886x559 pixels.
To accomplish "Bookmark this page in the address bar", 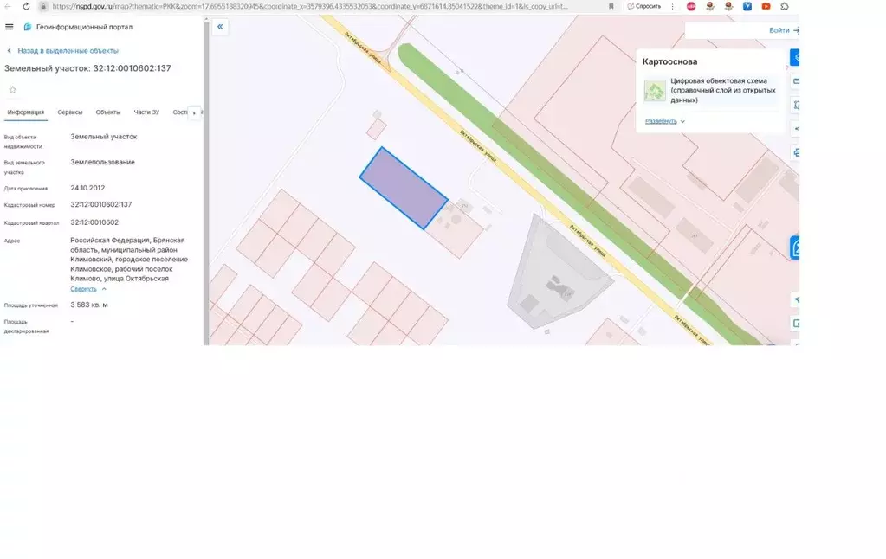I will (611, 6).
